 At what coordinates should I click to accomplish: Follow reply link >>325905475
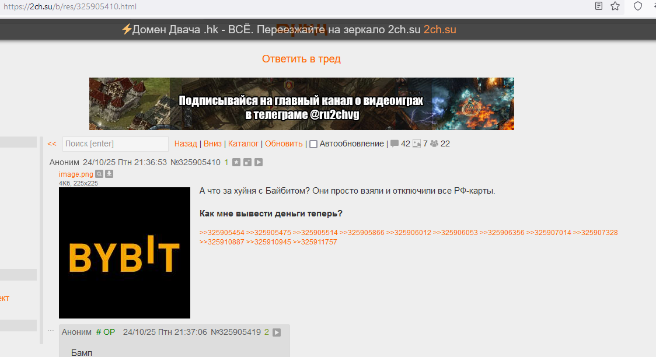click(268, 233)
